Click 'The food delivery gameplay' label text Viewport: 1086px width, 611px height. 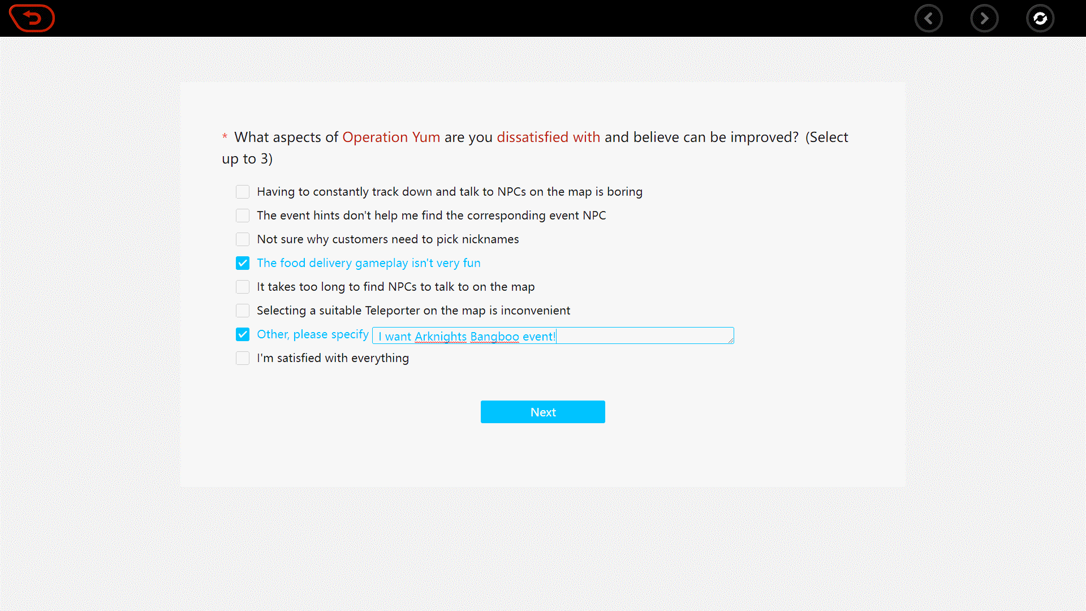coord(369,263)
